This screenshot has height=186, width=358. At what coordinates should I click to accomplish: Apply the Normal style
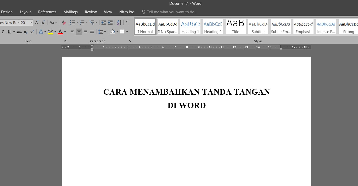click(145, 27)
